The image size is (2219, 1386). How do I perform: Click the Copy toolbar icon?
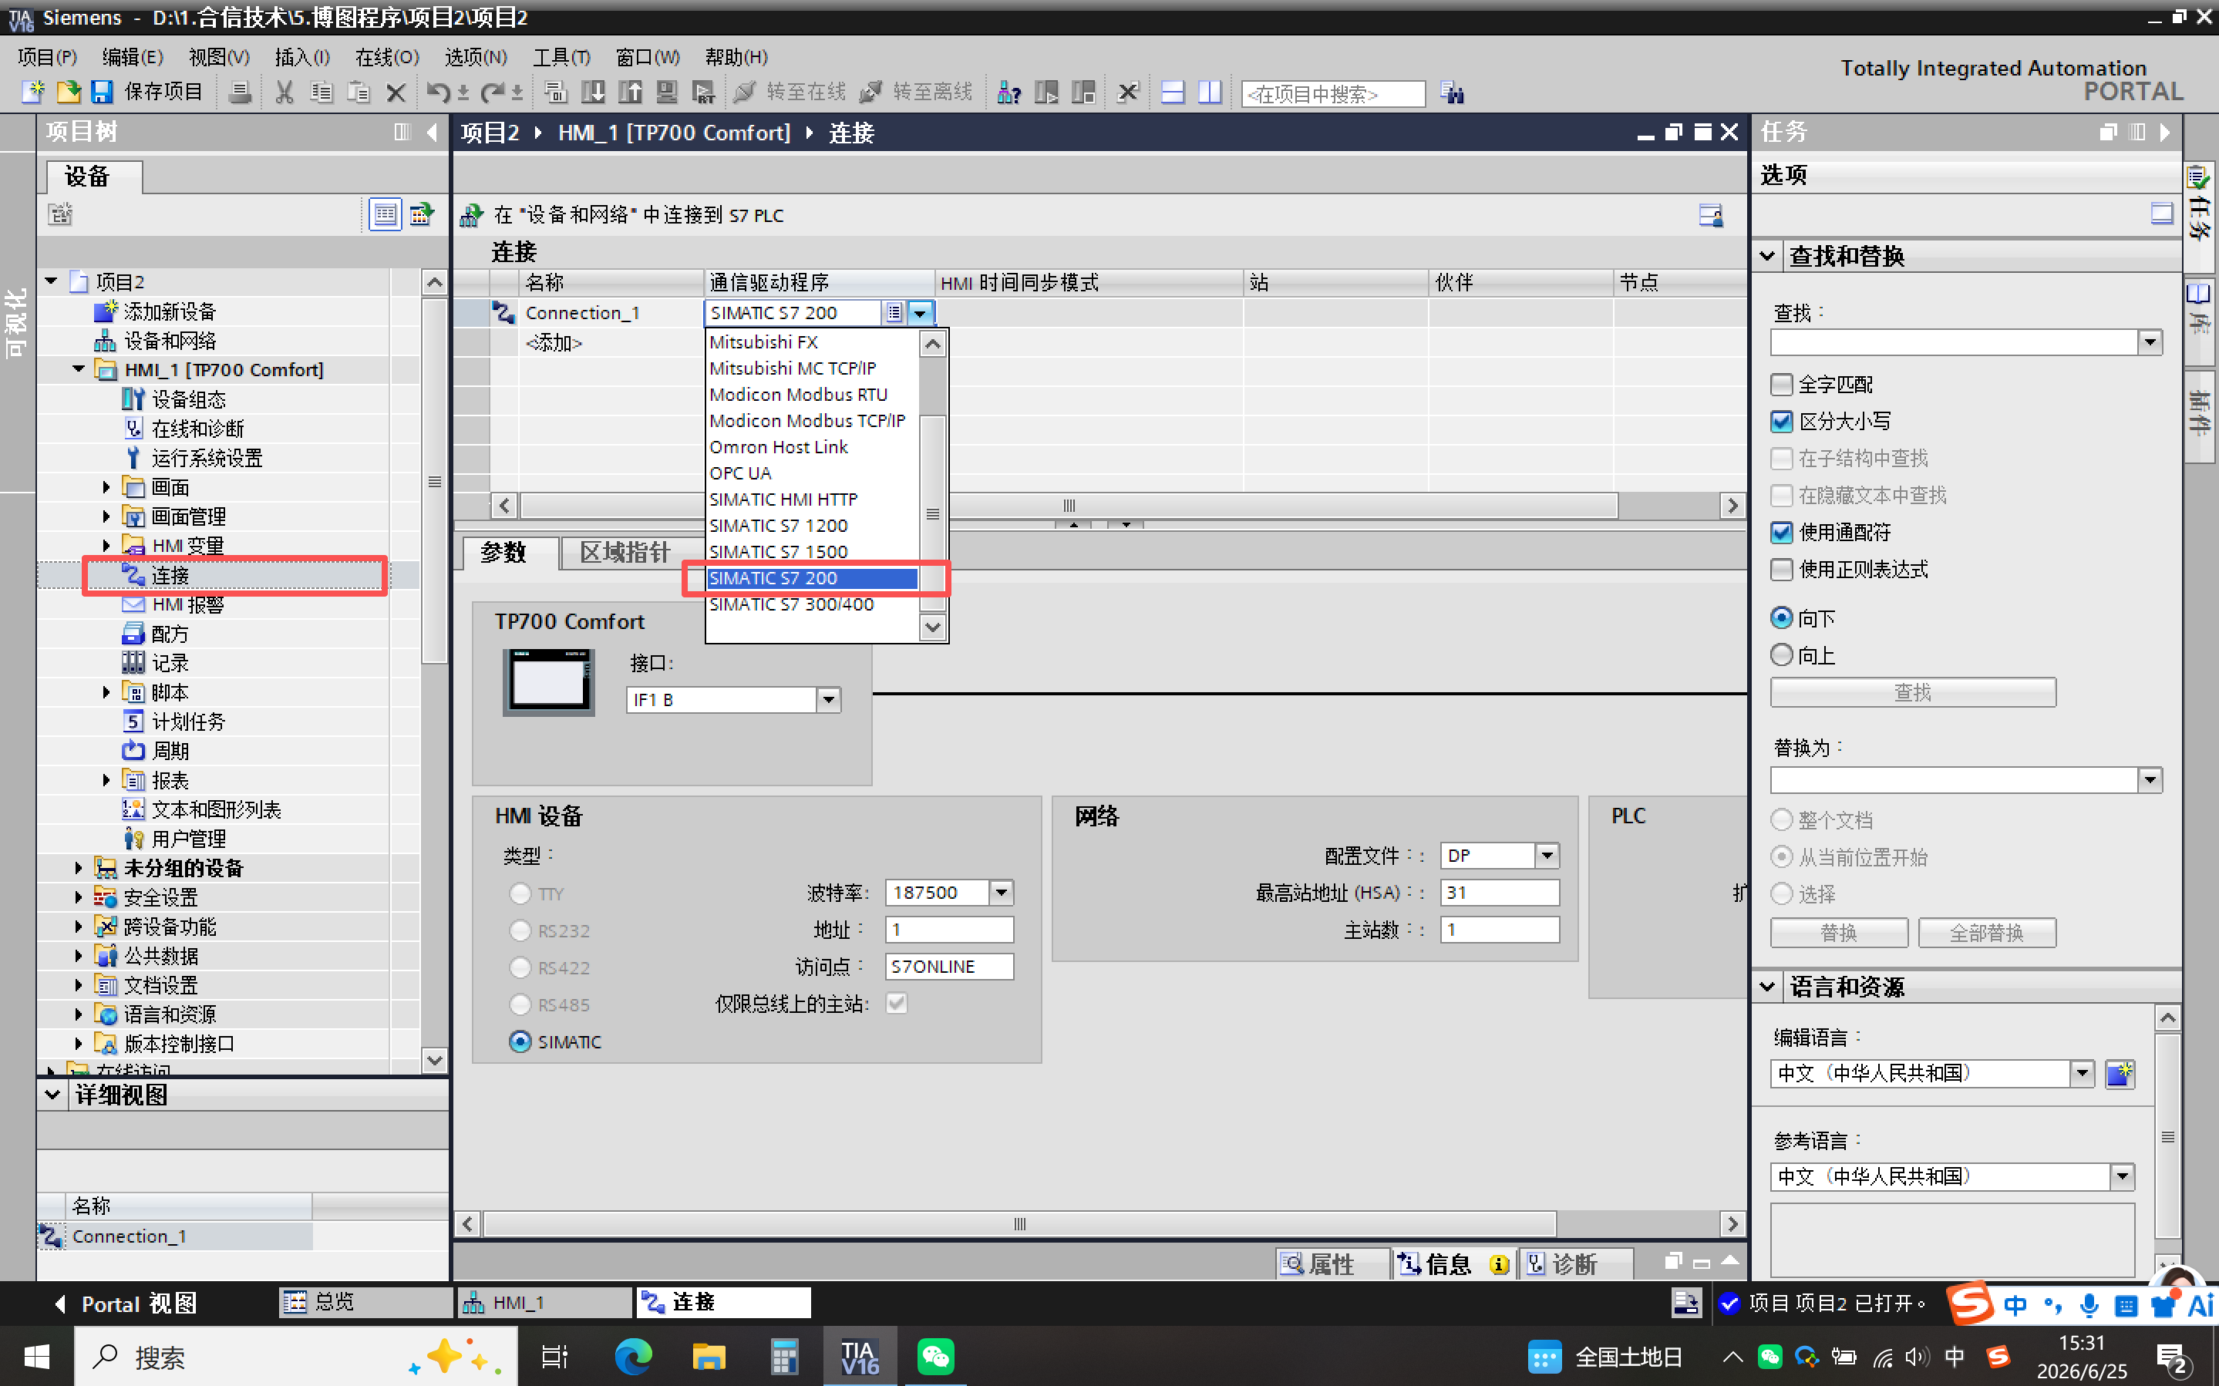click(322, 92)
